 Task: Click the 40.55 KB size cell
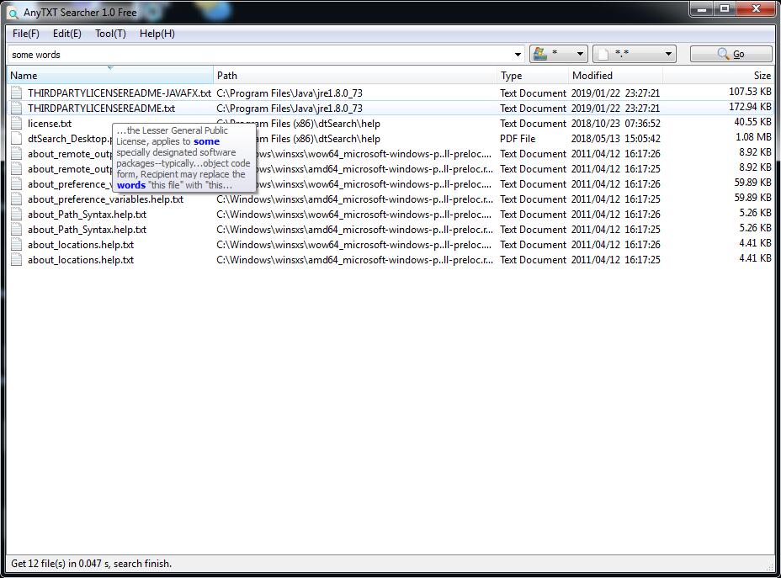[752, 122]
